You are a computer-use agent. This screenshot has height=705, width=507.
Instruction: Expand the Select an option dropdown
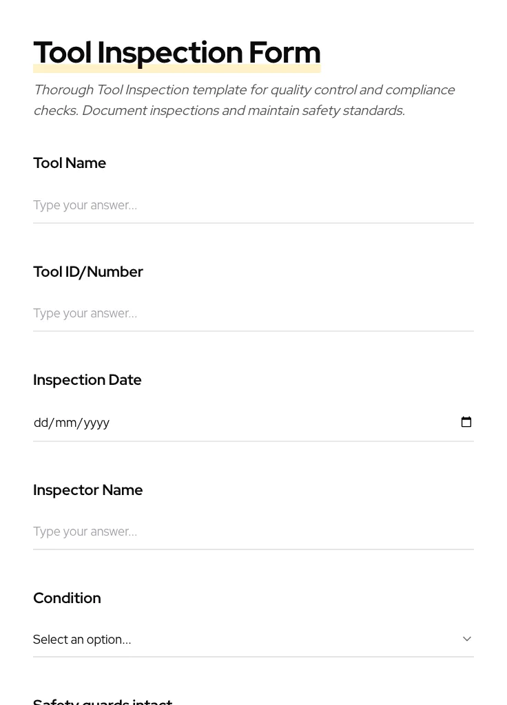coord(253,639)
